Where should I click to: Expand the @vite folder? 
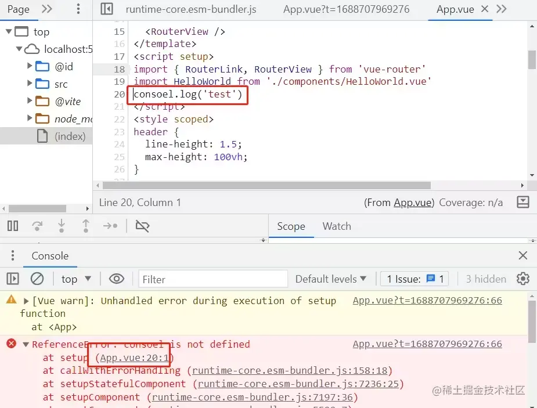tap(30, 100)
